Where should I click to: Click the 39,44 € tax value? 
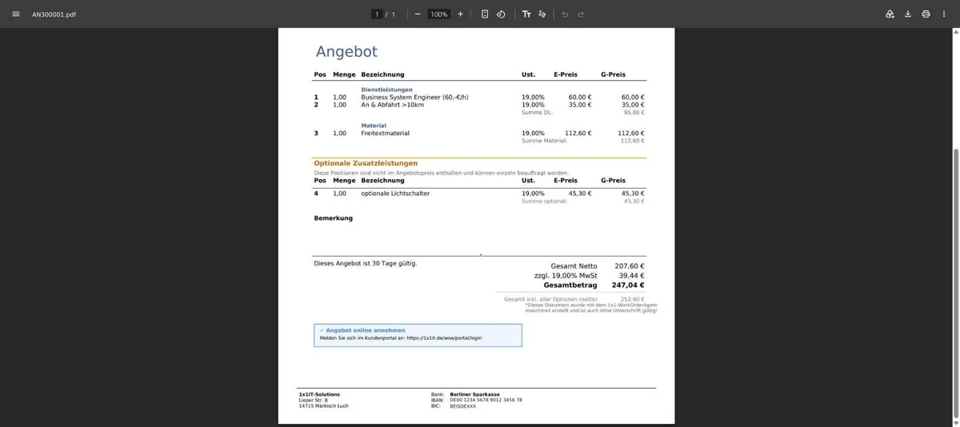631,276
